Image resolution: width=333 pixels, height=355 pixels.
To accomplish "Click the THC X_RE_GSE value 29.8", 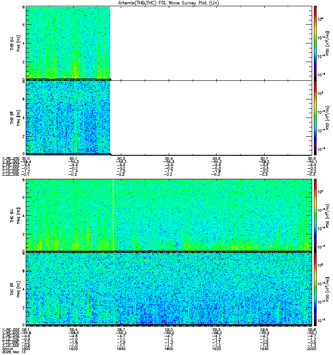I will 312,330.
